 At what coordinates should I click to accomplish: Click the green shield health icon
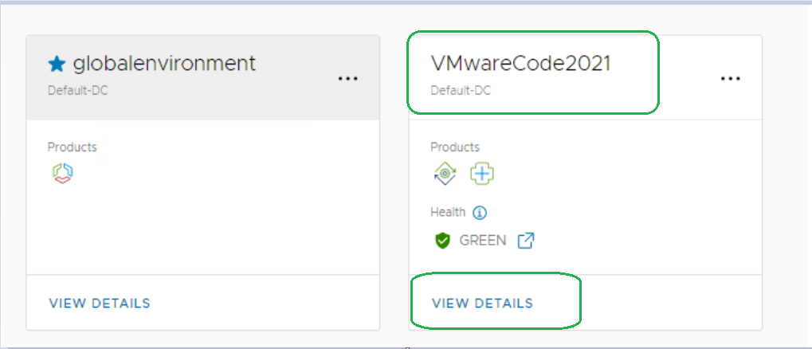click(x=443, y=240)
